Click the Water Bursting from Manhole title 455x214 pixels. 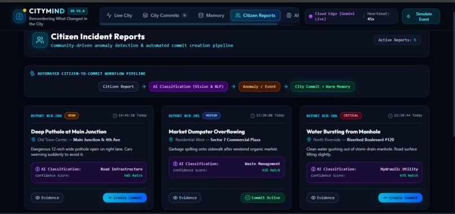point(343,132)
